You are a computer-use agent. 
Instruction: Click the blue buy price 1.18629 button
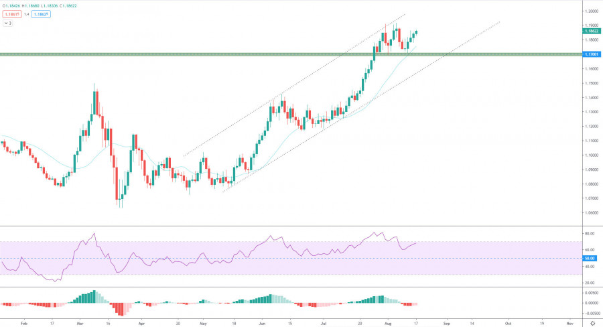[41, 13]
